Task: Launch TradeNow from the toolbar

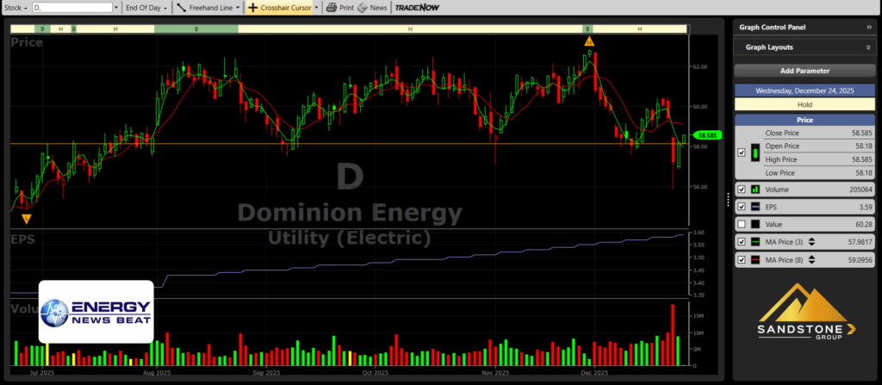Action: (x=417, y=8)
